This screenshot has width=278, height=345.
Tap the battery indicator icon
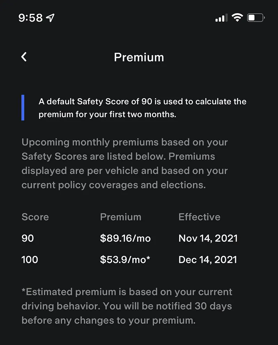255,18
